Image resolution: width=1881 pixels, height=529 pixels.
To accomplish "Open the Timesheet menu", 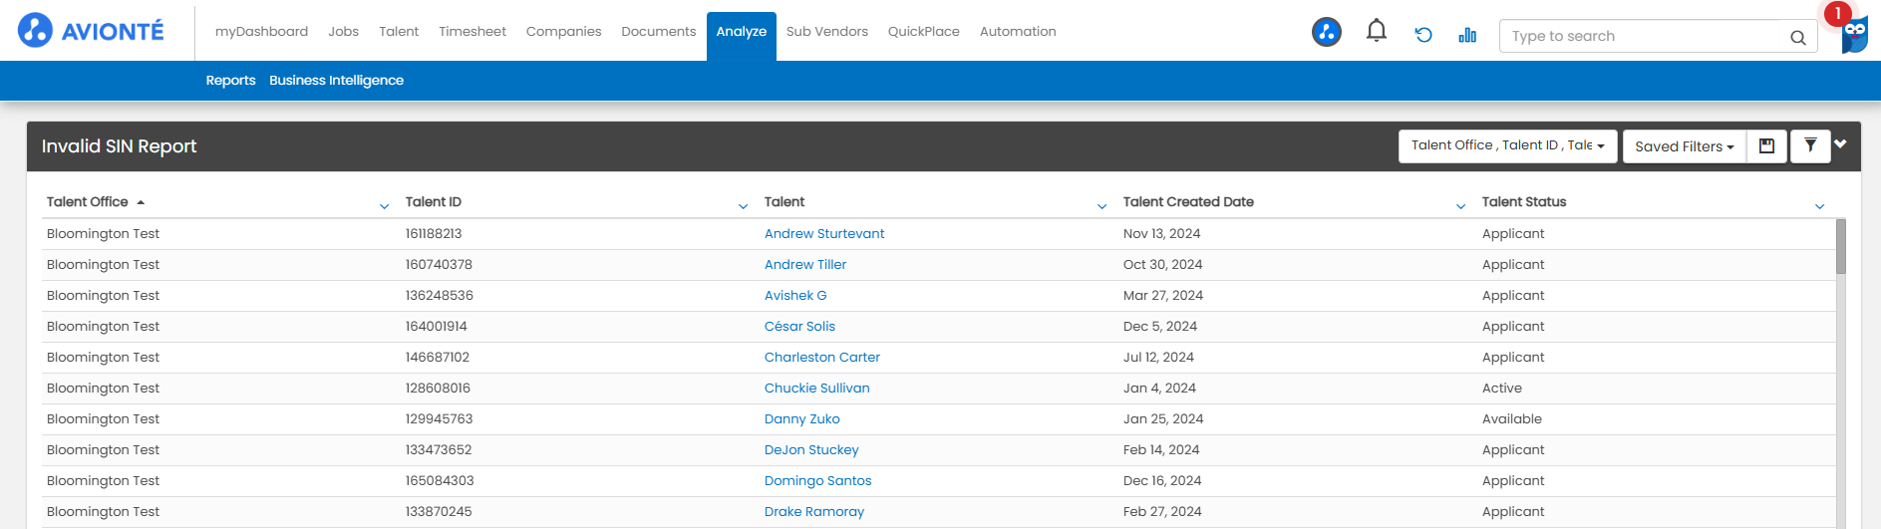I will click(x=472, y=32).
